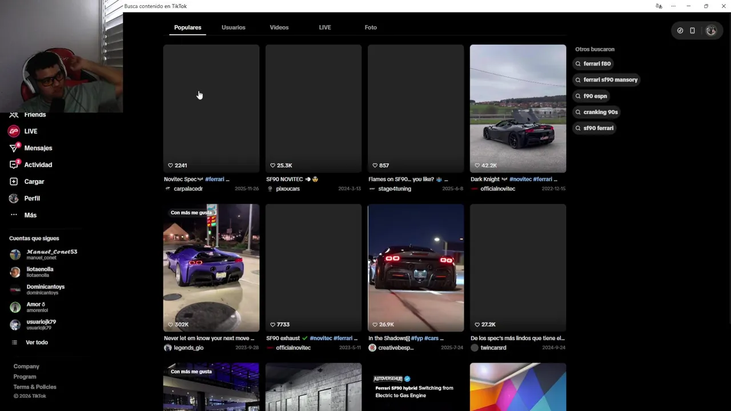Open the Program footer link
Viewport: 731px width, 411px height.
[25, 377]
